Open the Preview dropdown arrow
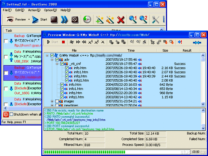208x156 pixels. coord(29,20)
